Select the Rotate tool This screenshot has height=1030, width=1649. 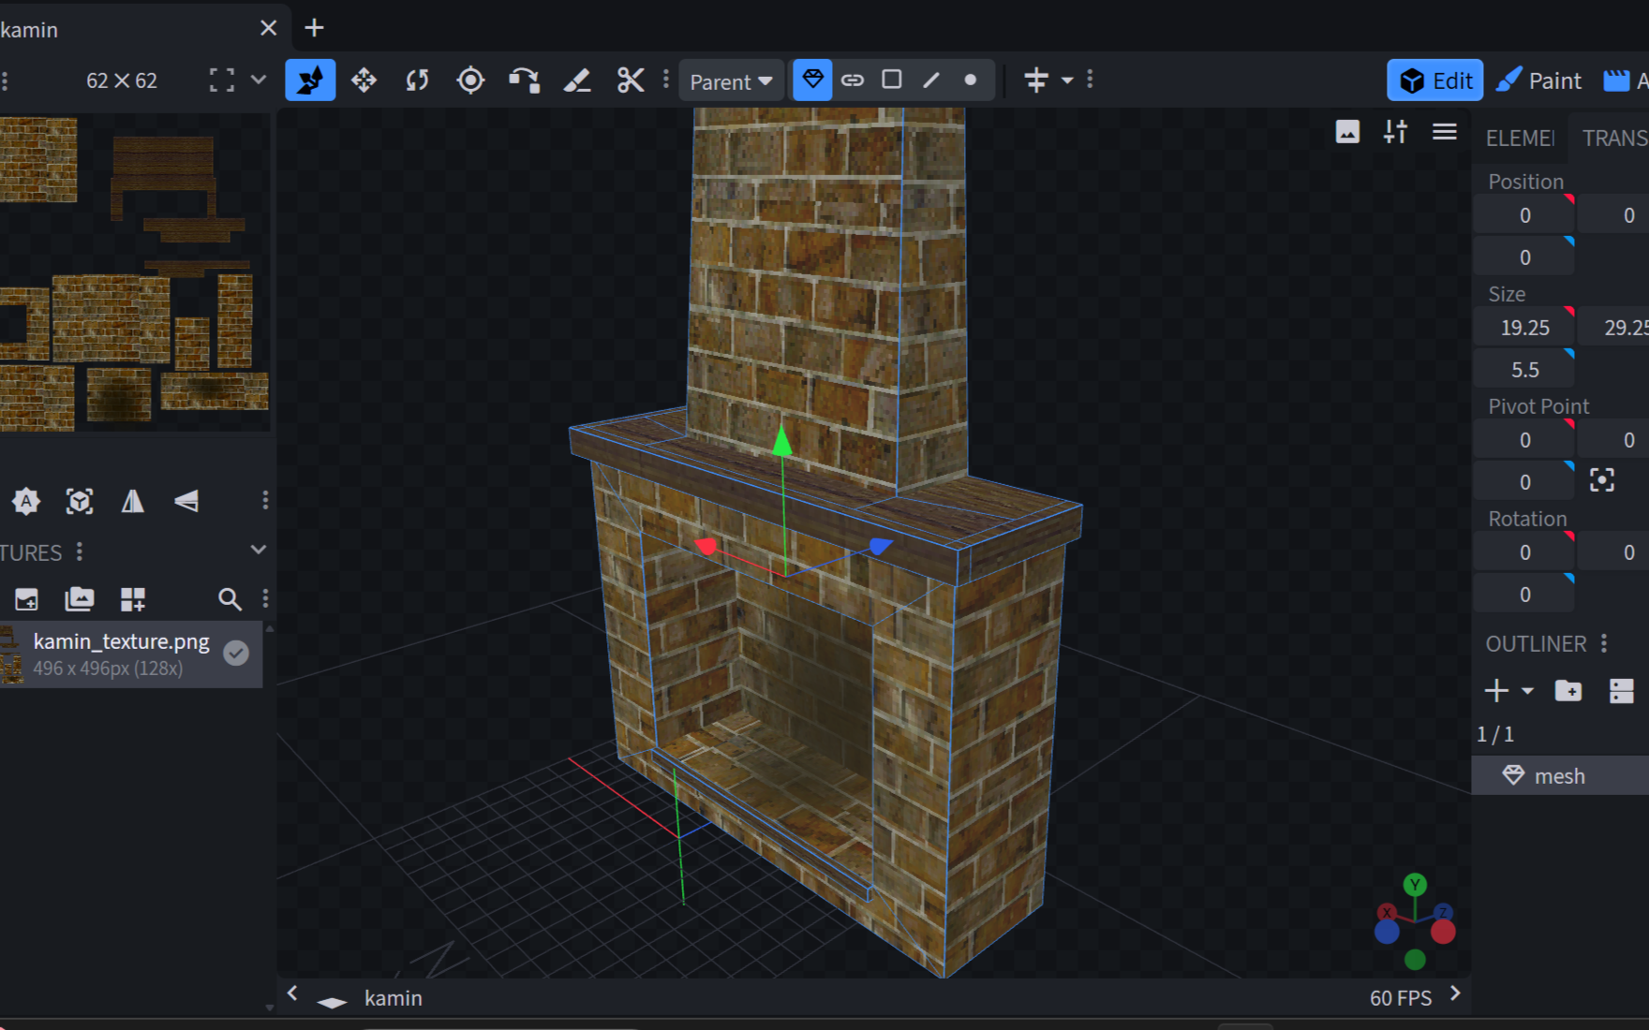click(417, 81)
